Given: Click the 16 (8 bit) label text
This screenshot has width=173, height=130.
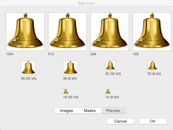Looking at the screenshot, I should tap(112, 97).
